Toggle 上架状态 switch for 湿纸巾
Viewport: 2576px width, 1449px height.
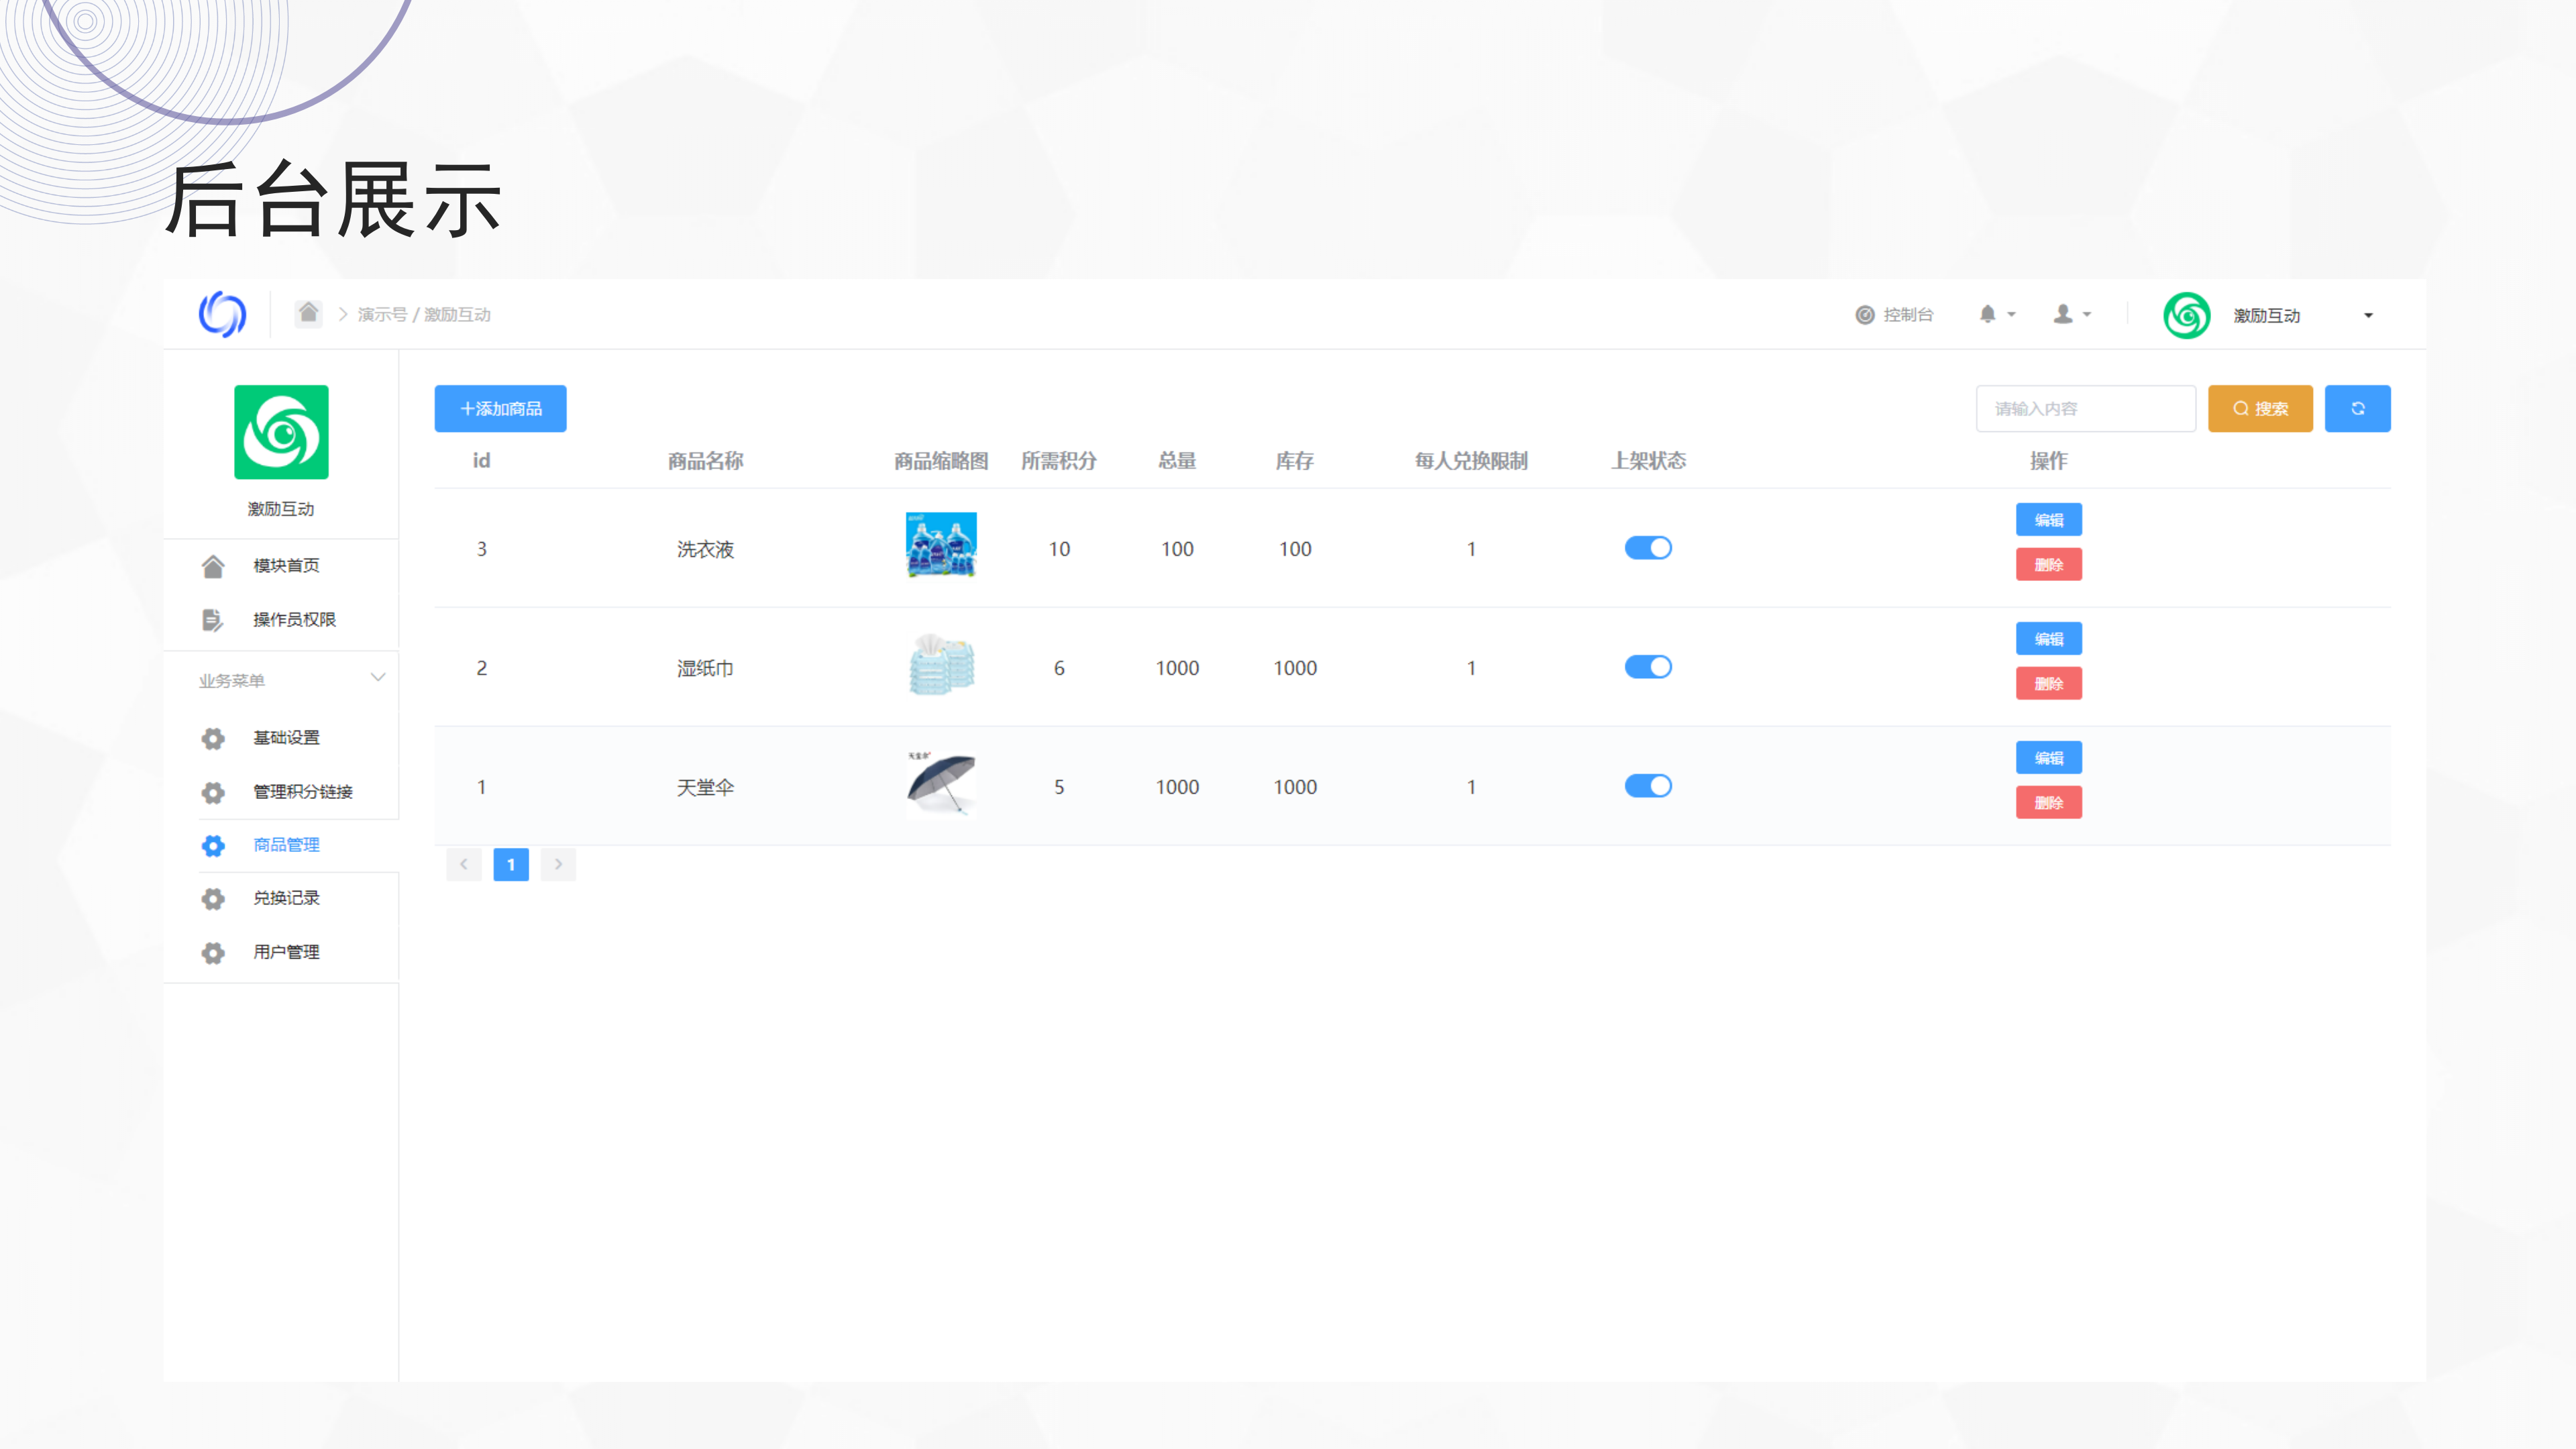(x=1648, y=667)
